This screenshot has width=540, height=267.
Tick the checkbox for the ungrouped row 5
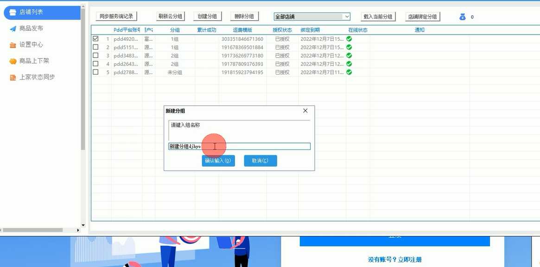pyautogui.click(x=95, y=72)
